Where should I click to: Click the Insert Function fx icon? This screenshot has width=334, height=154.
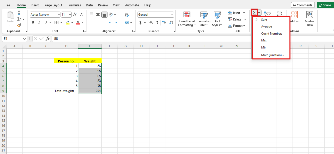[x=48, y=38]
